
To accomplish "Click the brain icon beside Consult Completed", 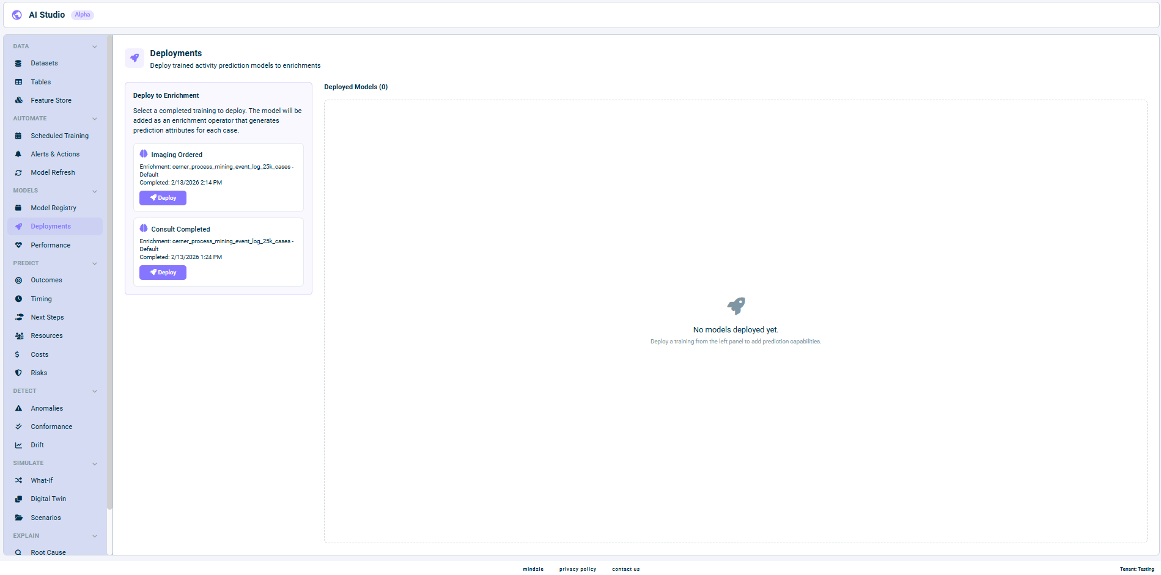I will (144, 229).
